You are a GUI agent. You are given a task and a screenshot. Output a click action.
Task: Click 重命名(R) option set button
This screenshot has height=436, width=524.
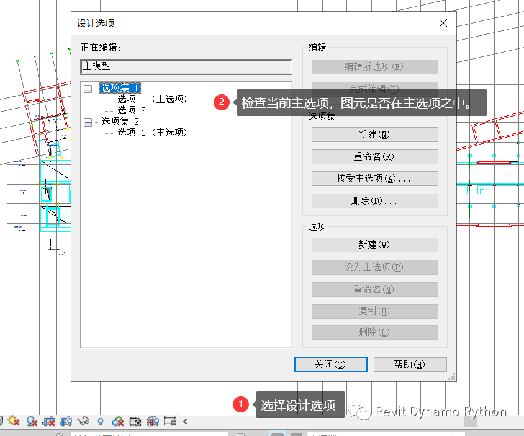tap(374, 156)
